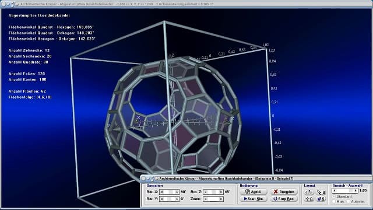
Task: Select the Autosim. radio option
Action: (x=356, y=201)
